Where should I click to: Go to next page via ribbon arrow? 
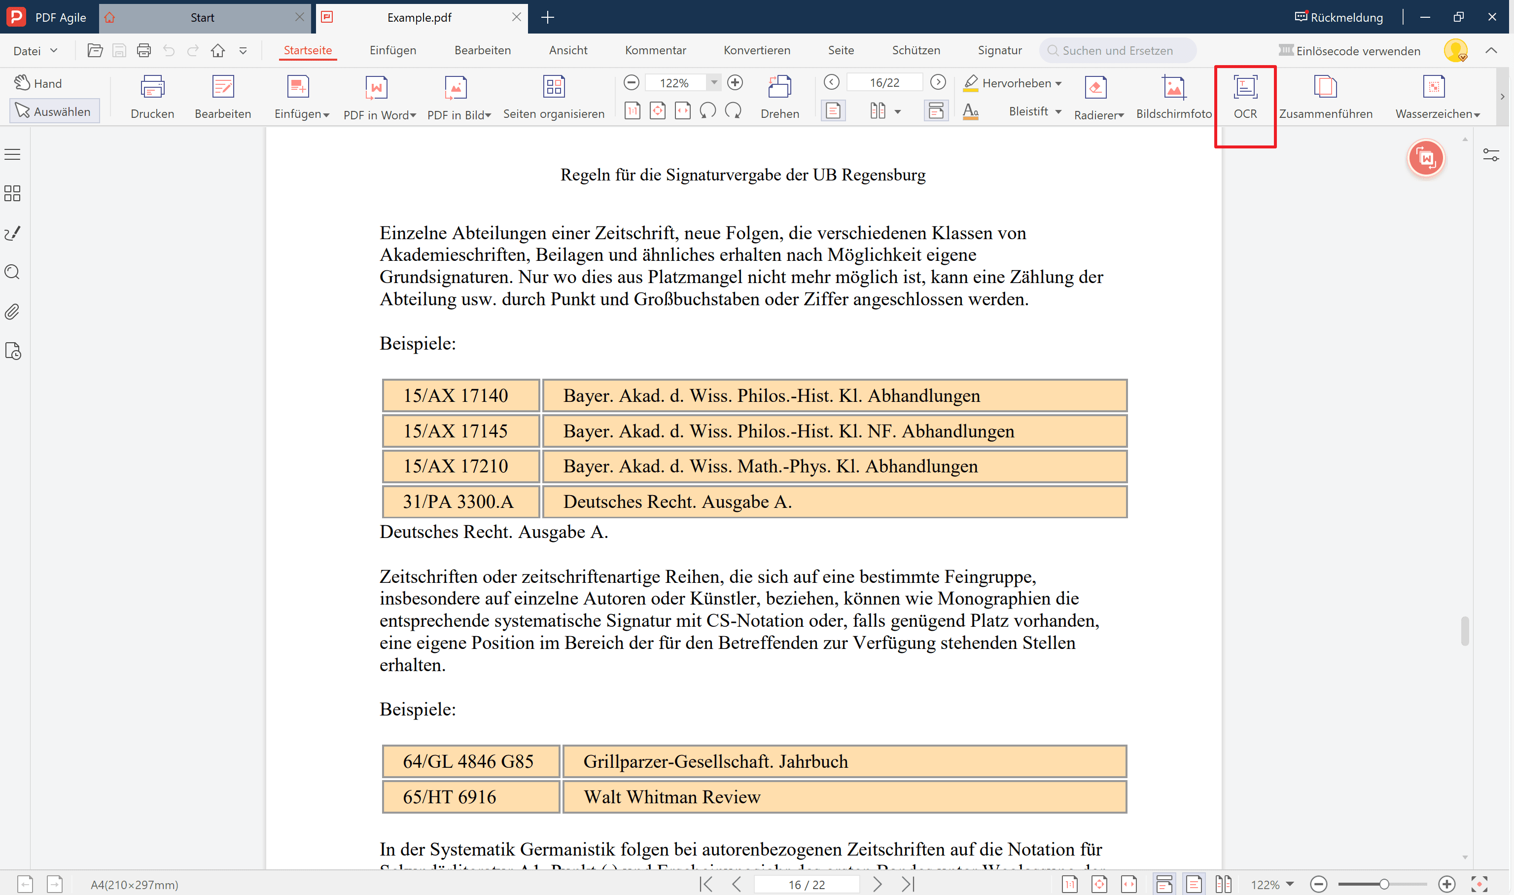(x=938, y=82)
